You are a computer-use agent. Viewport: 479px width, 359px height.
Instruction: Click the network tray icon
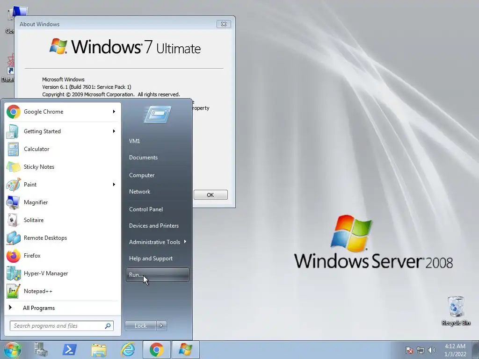click(421, 350)
